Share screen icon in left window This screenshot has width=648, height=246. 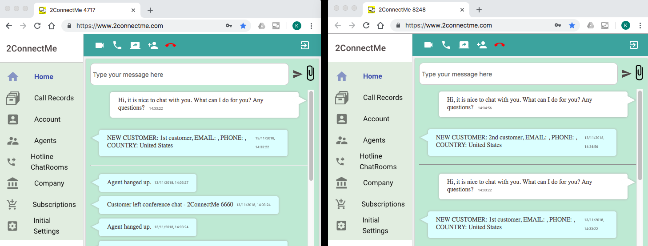(x=135, y=45)
